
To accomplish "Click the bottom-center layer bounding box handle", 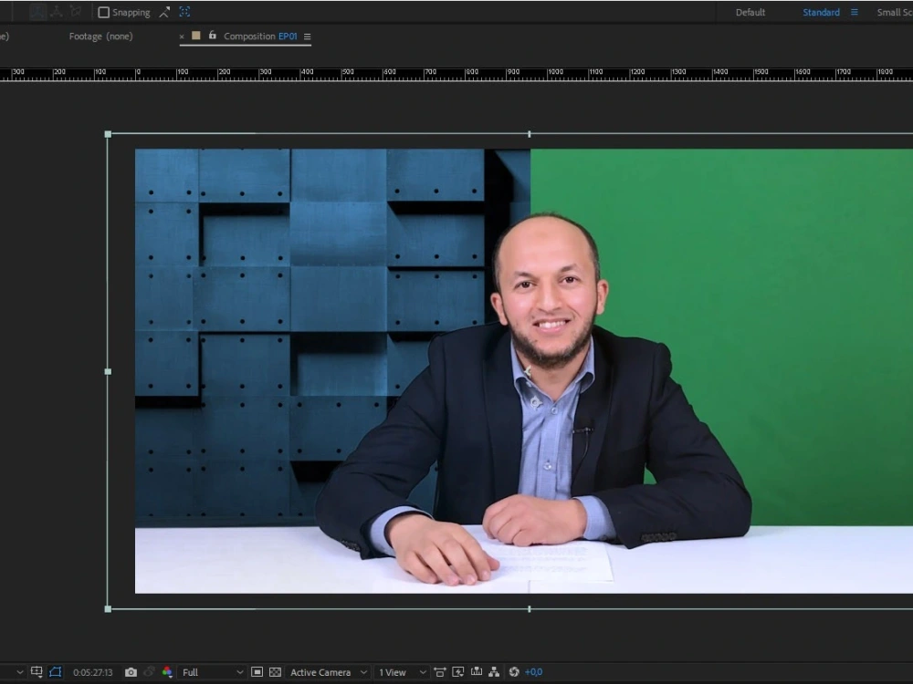I will (530, 609).
